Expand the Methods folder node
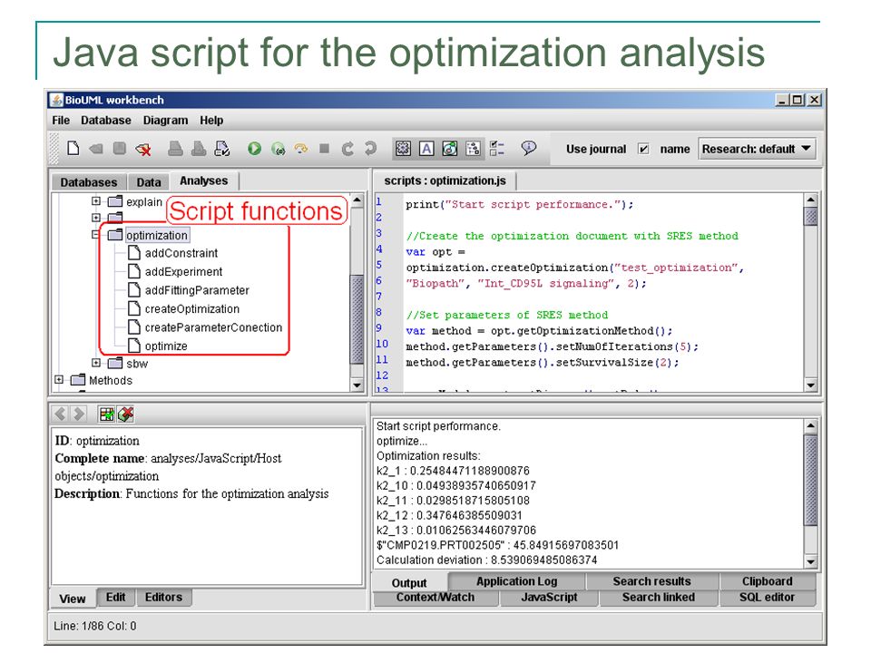This screenshot has width=871, height=653. [59, 380]
